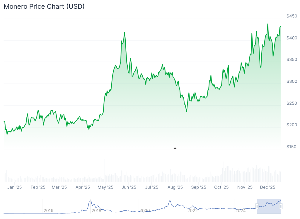Screen dimensions: 300x219
Task: Click the Aug '25 x-axis label
Action: click(175, 187)
